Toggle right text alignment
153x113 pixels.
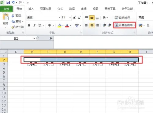coord(97,25)
